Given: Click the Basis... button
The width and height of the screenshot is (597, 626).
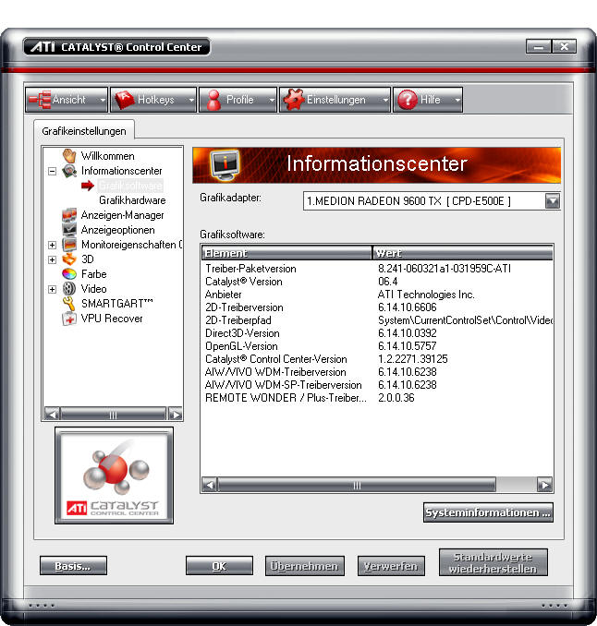Looking at the screenshot, I should click(x=73, y=566).
